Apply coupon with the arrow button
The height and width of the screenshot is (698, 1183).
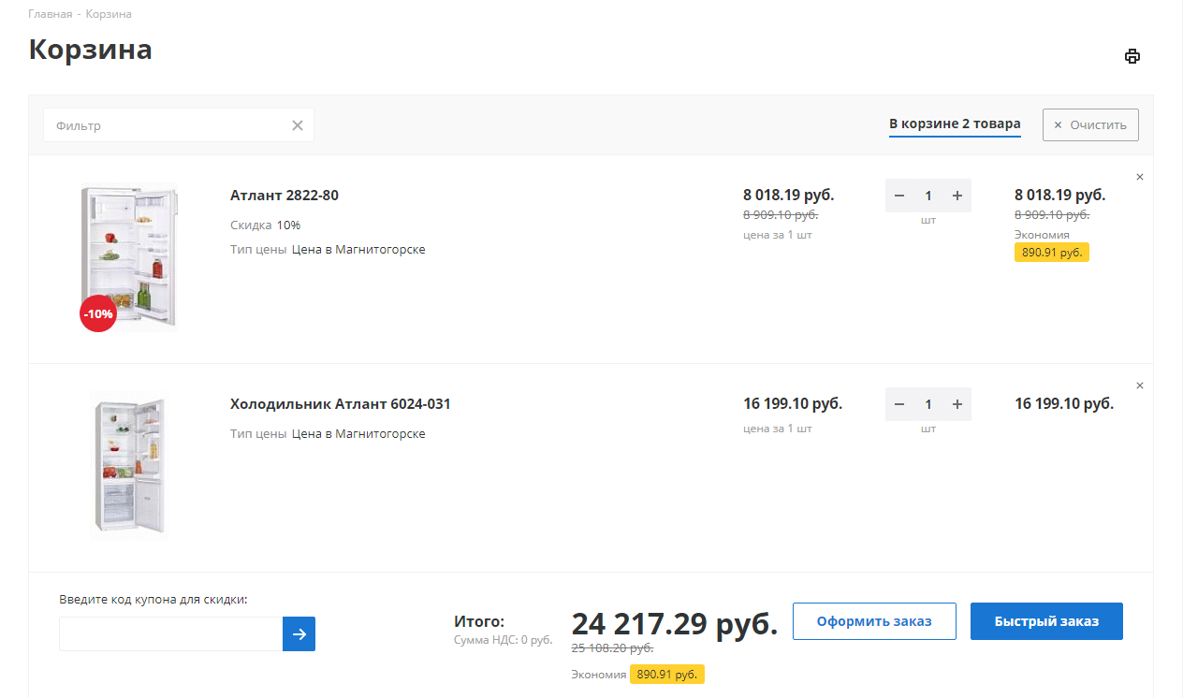[299, 633]
